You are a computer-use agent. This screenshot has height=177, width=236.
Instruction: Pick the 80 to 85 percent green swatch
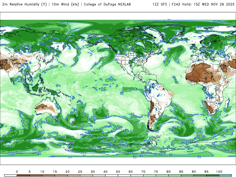pyautogui.click(x=175, y=176)
